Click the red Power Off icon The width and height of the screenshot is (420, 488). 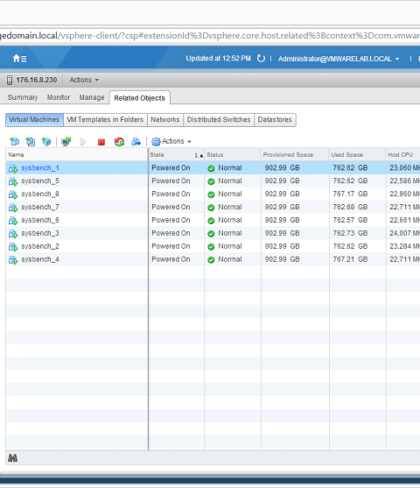(x=101, y=142)
